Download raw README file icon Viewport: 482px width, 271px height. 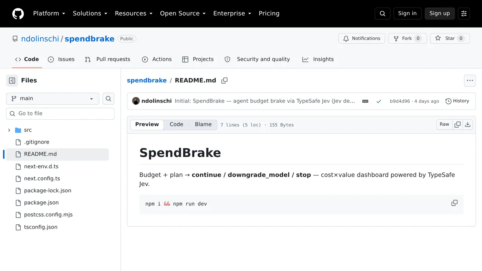pos(468,125)
